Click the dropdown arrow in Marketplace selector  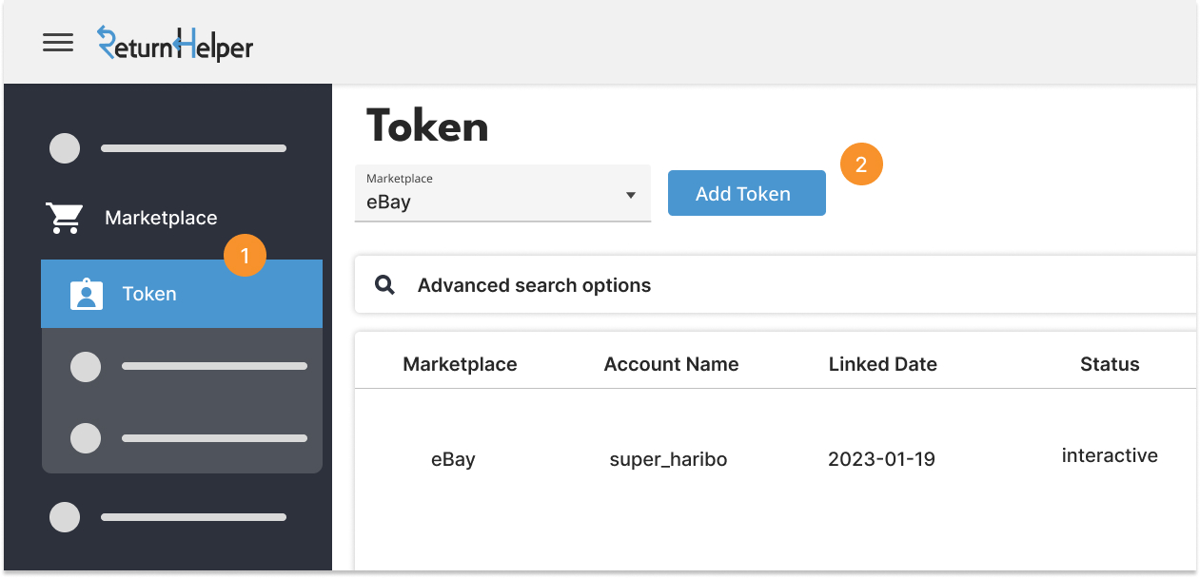(x=630, y=196)
